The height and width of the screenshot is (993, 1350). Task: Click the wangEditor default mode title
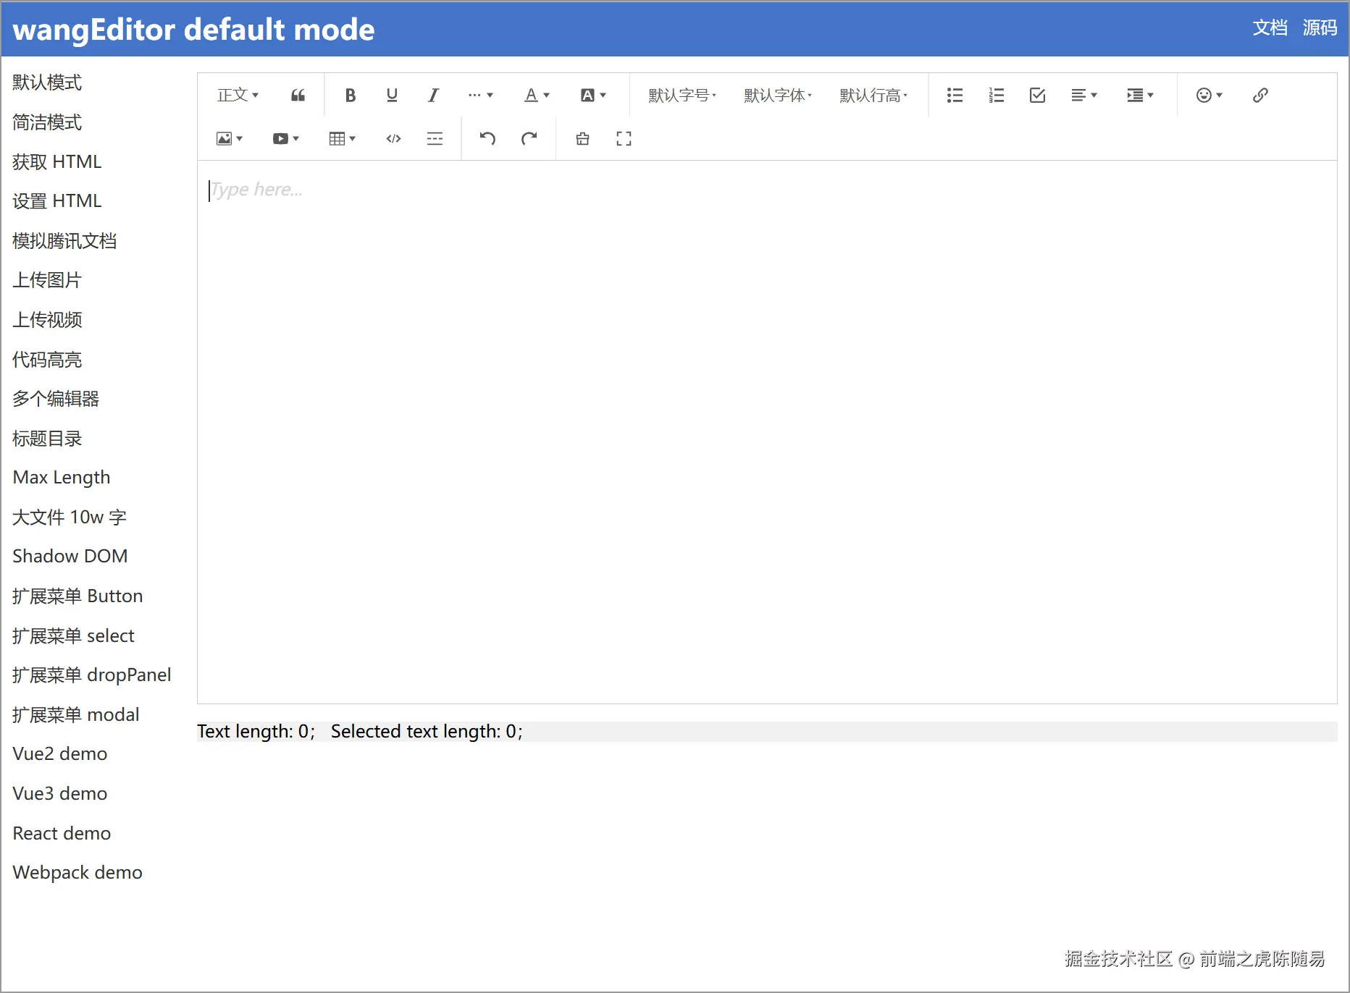pos(193,30)
